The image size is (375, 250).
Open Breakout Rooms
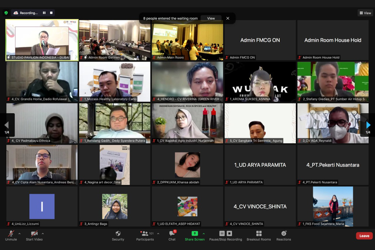[259, 235]
